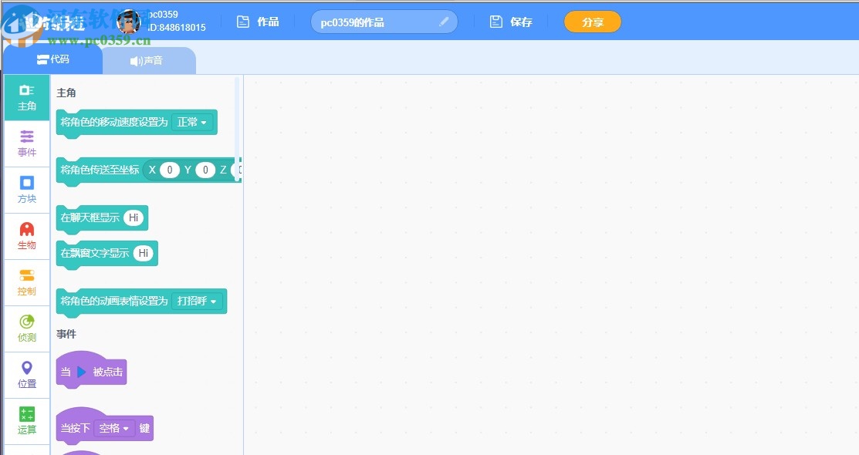Click the pencil icon to rename project
Viewport: 859px width, 455px height.
coord(444,22)
